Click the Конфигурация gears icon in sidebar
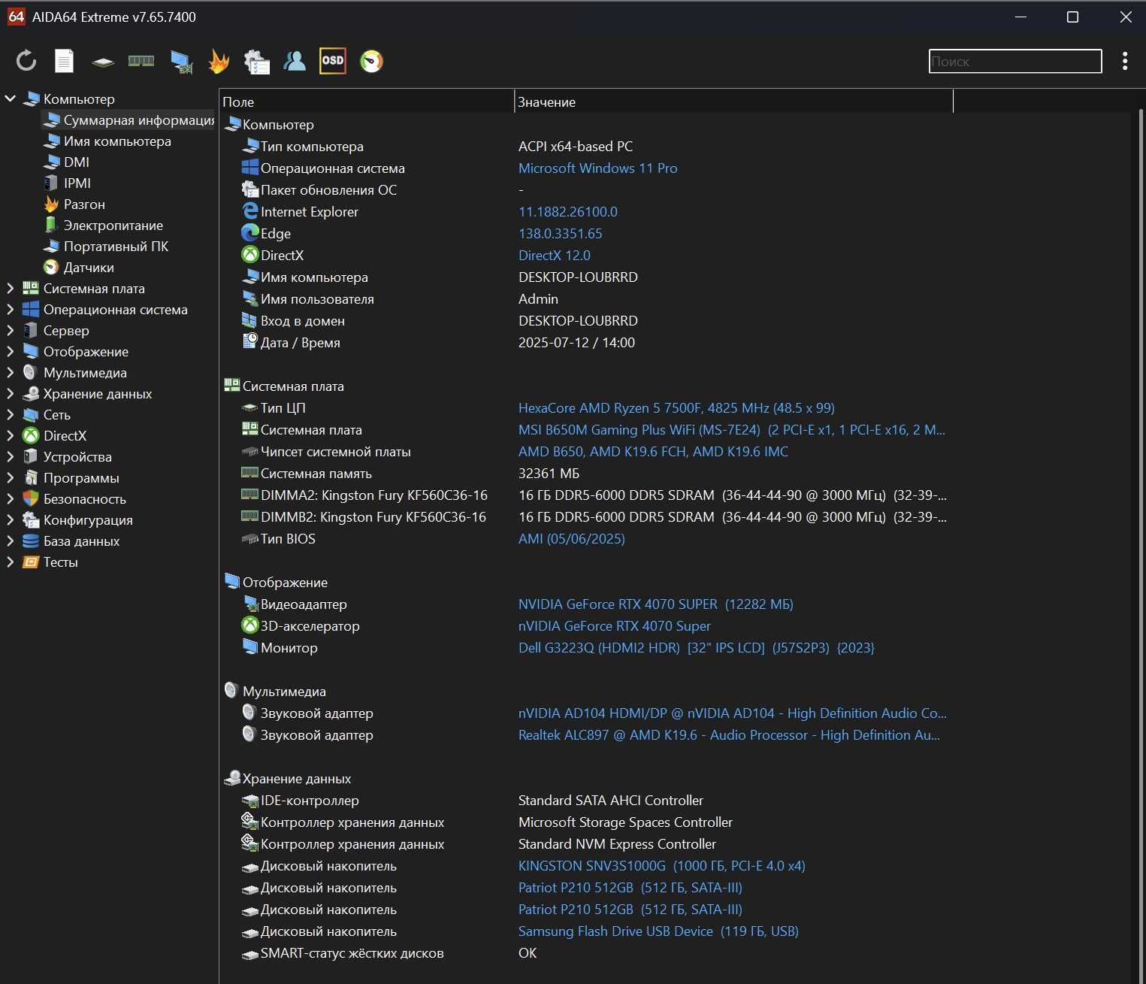1146x984 pixels. [x=31, y=520]
